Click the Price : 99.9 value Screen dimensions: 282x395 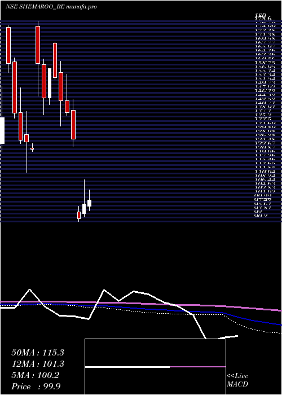(x=35, y=387)
